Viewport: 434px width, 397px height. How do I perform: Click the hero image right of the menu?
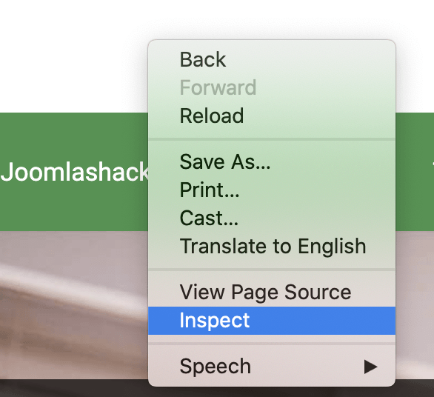click(x=415, y=305)
